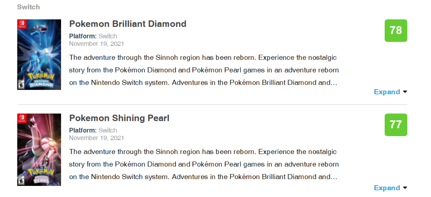Open Dialga artwork on Brilliant Diamond cover

[40, 48]
